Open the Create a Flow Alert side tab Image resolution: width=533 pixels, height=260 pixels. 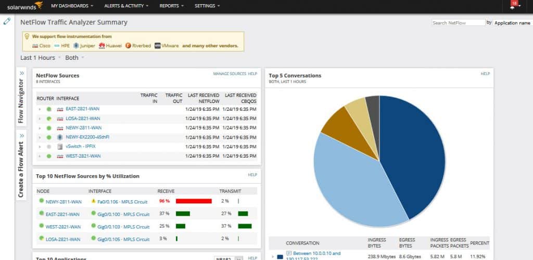[21, 165]
